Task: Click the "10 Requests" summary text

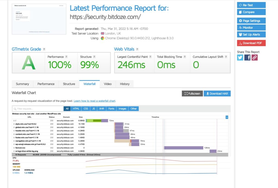Action: [21, 155]
